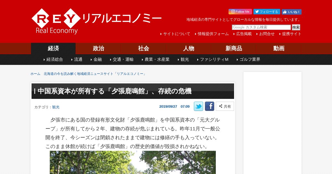The image size is (332, 174).
Task: Click the article date 2019/09/27 07:09
Action: 174,106
